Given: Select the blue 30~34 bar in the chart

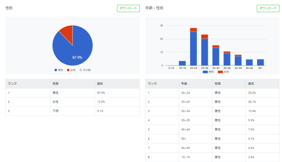Looking at the screenshot, I should coord(216,56).
